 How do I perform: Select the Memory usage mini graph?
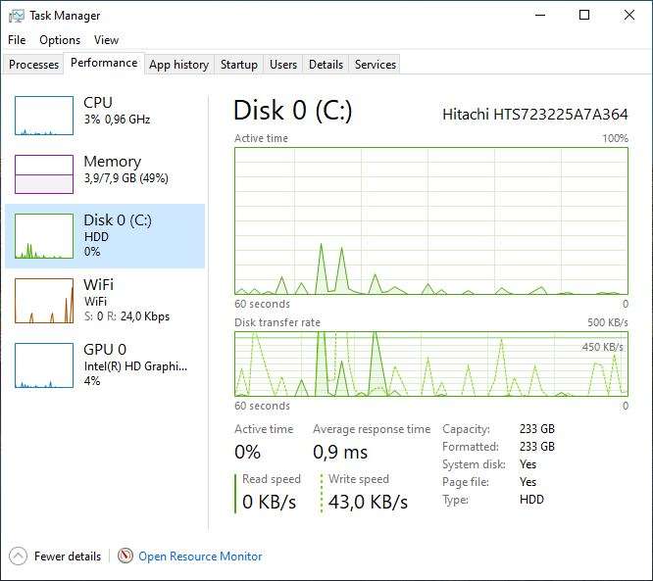44,174
